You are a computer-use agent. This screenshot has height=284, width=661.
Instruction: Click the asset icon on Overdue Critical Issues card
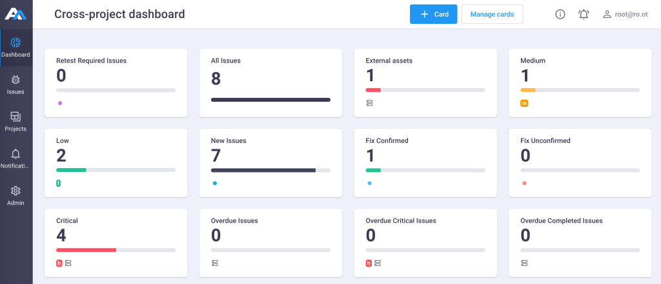pyautogui.click(x=378, y=263)
